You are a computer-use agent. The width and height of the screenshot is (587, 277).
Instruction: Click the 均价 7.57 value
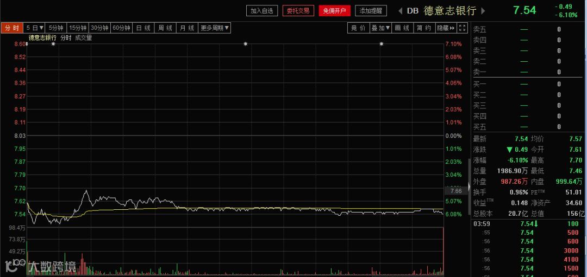pos(576,139)
